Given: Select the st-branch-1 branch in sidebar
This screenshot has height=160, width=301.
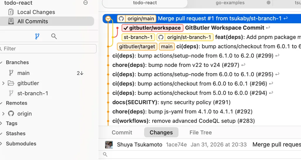Looking at the screenshot, I should click(x=32, y=93).
